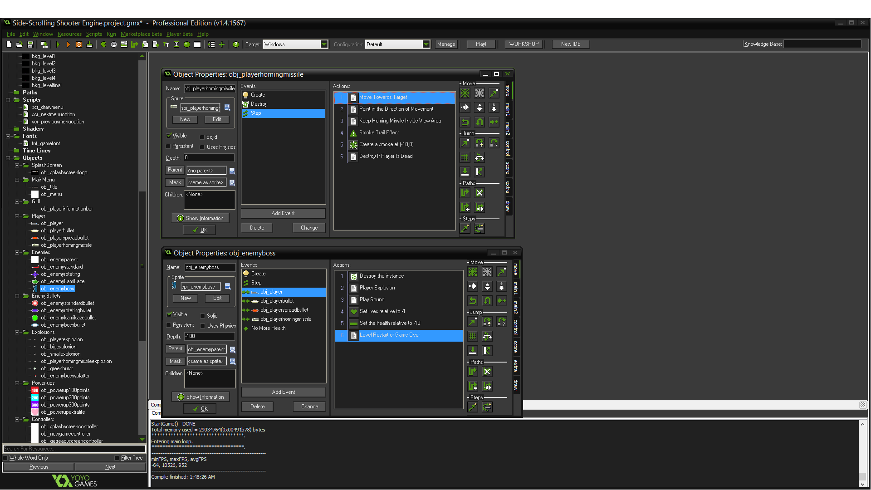The height and width of the screenshot is (490, 871).
Task: Click the Create font TT icon
Action: pos(166,44)
